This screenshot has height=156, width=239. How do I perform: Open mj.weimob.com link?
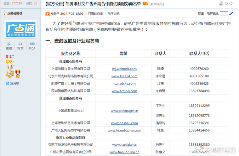(x=124, y=69)
